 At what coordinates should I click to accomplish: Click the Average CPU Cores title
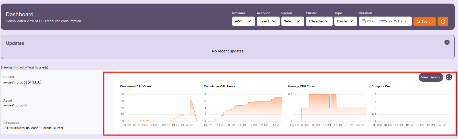[301, 87]
